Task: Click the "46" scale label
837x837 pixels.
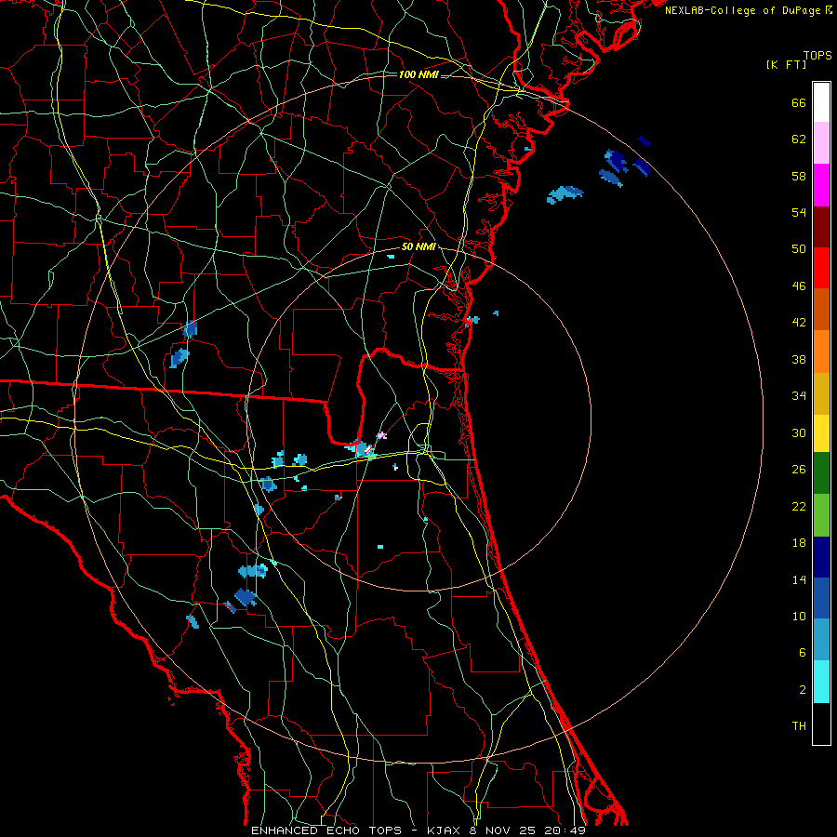Action: pos(799,286)
